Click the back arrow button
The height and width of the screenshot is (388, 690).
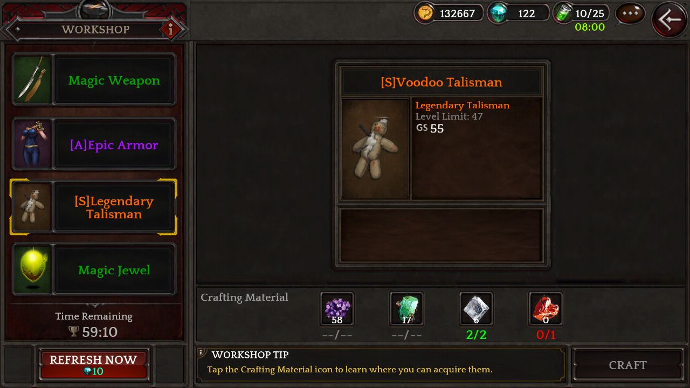(x=670, y=20)
